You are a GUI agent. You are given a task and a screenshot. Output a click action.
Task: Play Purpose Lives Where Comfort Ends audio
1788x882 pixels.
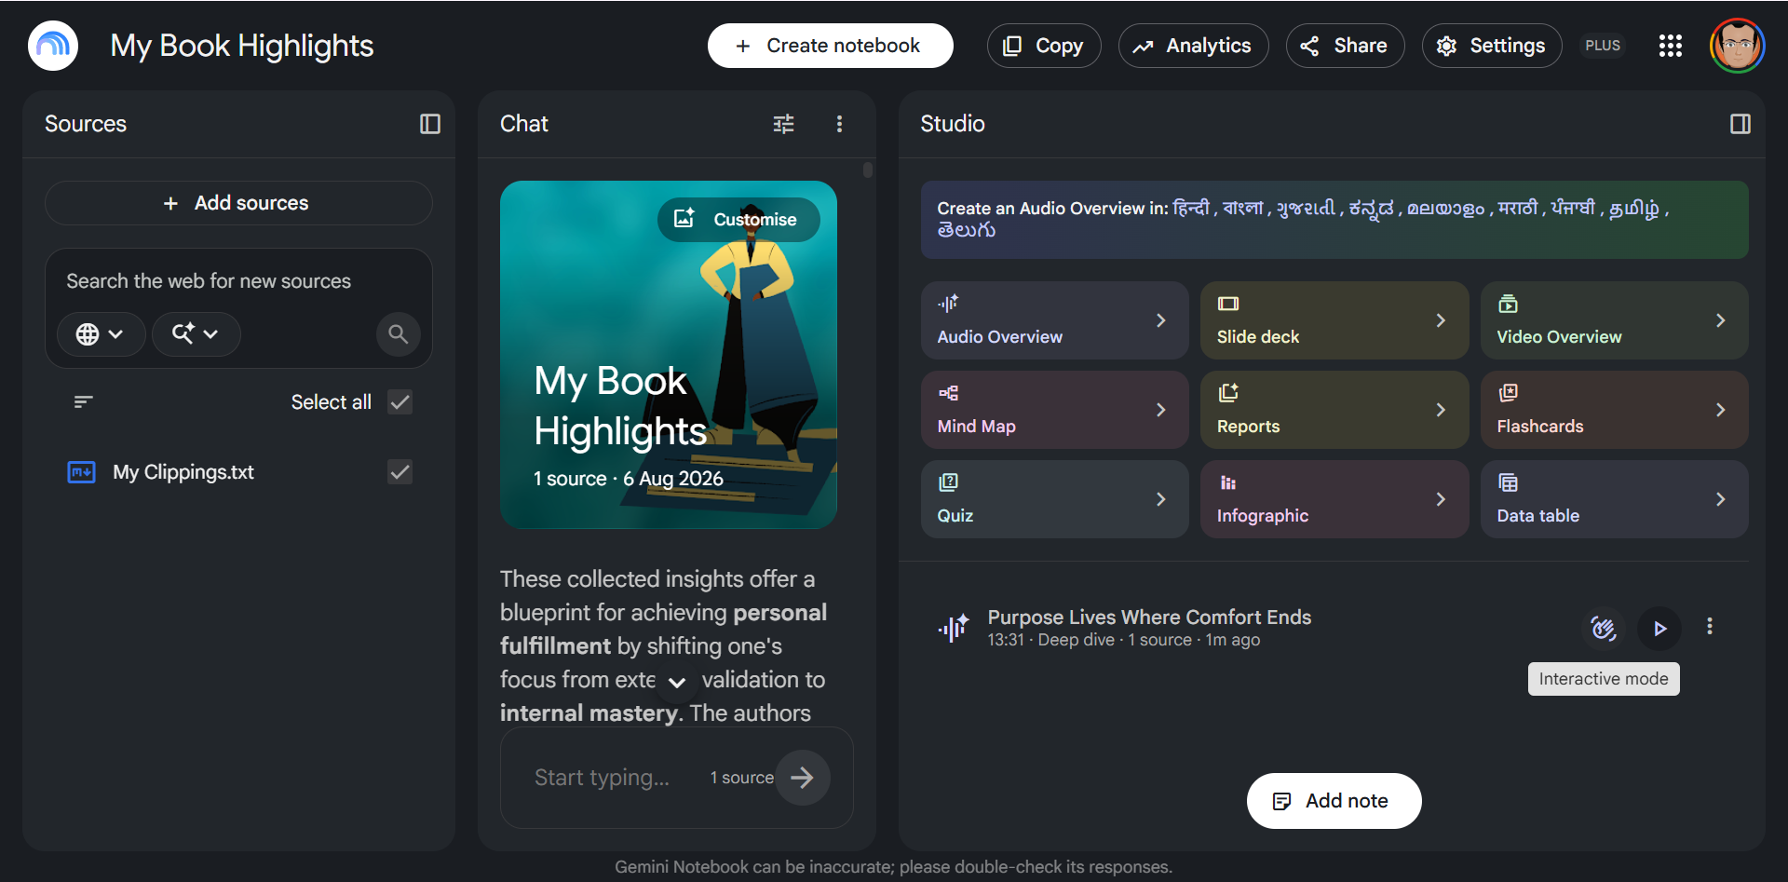point(1659,629)
